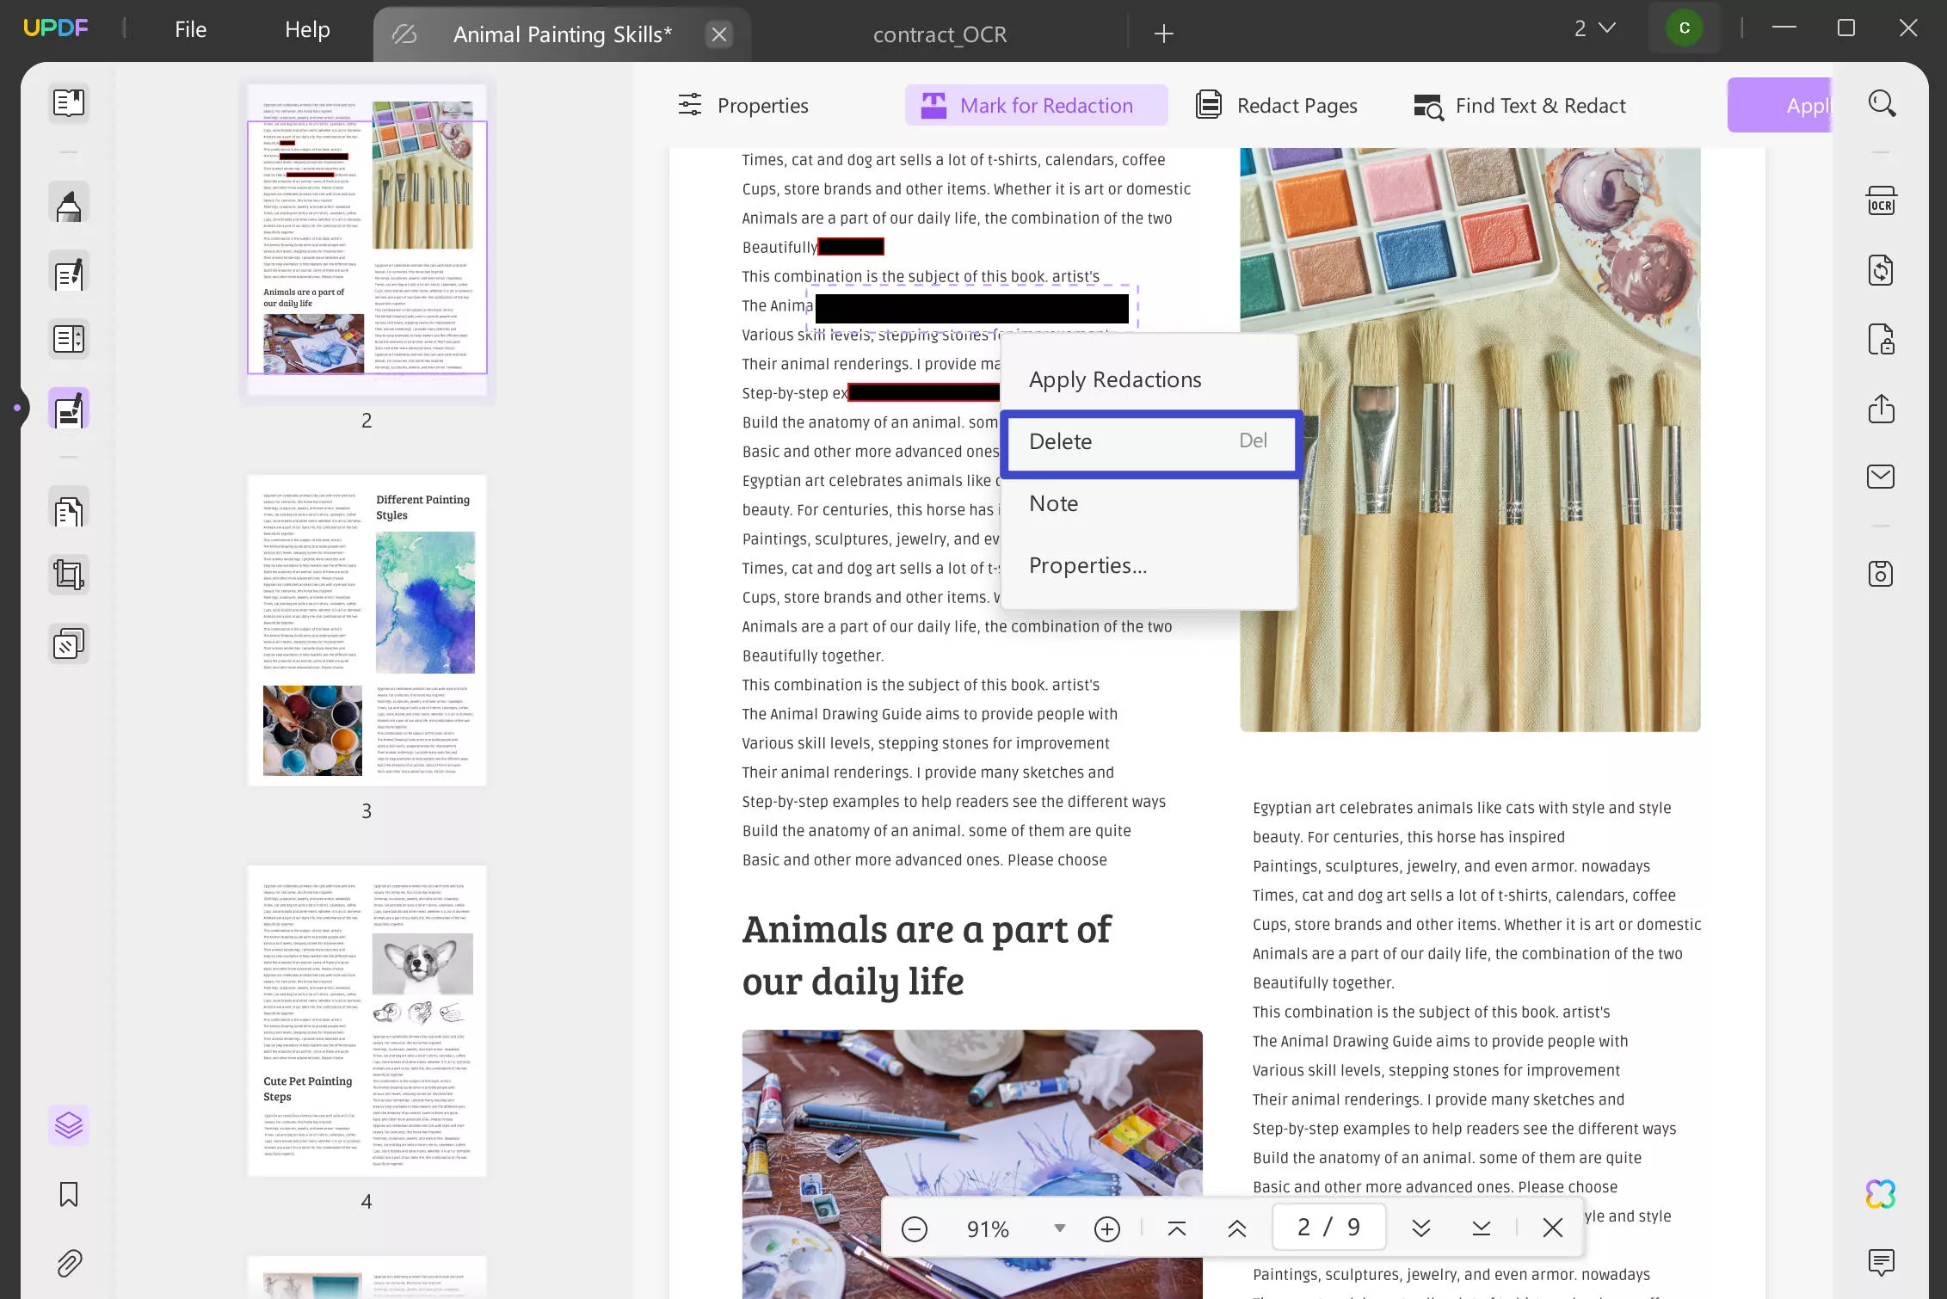Expand the page number dropdown at top
1947x1299 pixels.
click(x=1592, y=28)
